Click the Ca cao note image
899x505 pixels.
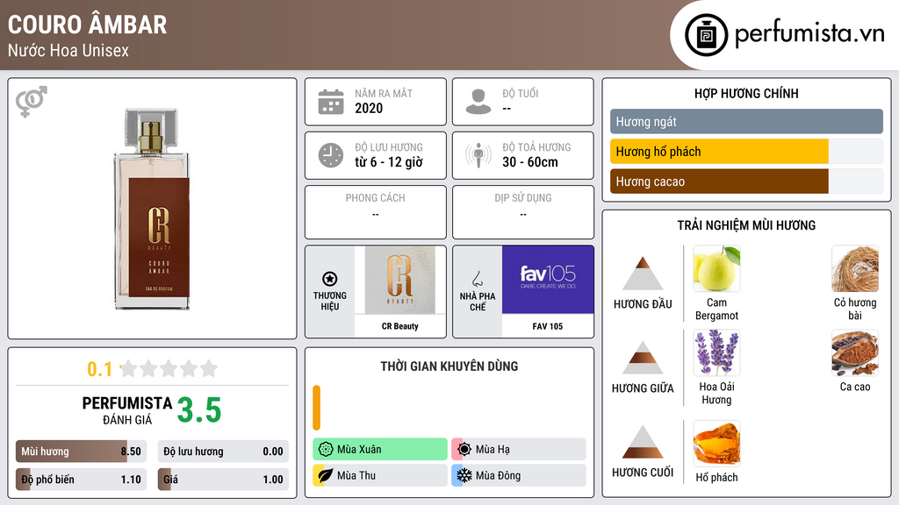coord(855,352)
